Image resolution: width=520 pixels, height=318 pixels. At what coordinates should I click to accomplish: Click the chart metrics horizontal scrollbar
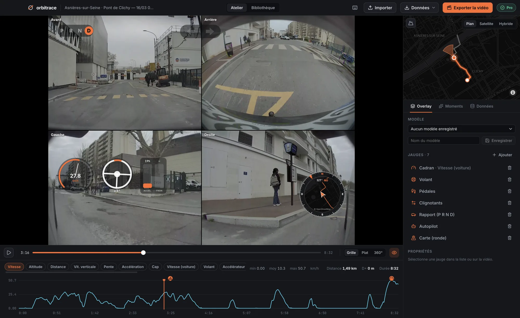pyautogui.click(x=71, y=272)
